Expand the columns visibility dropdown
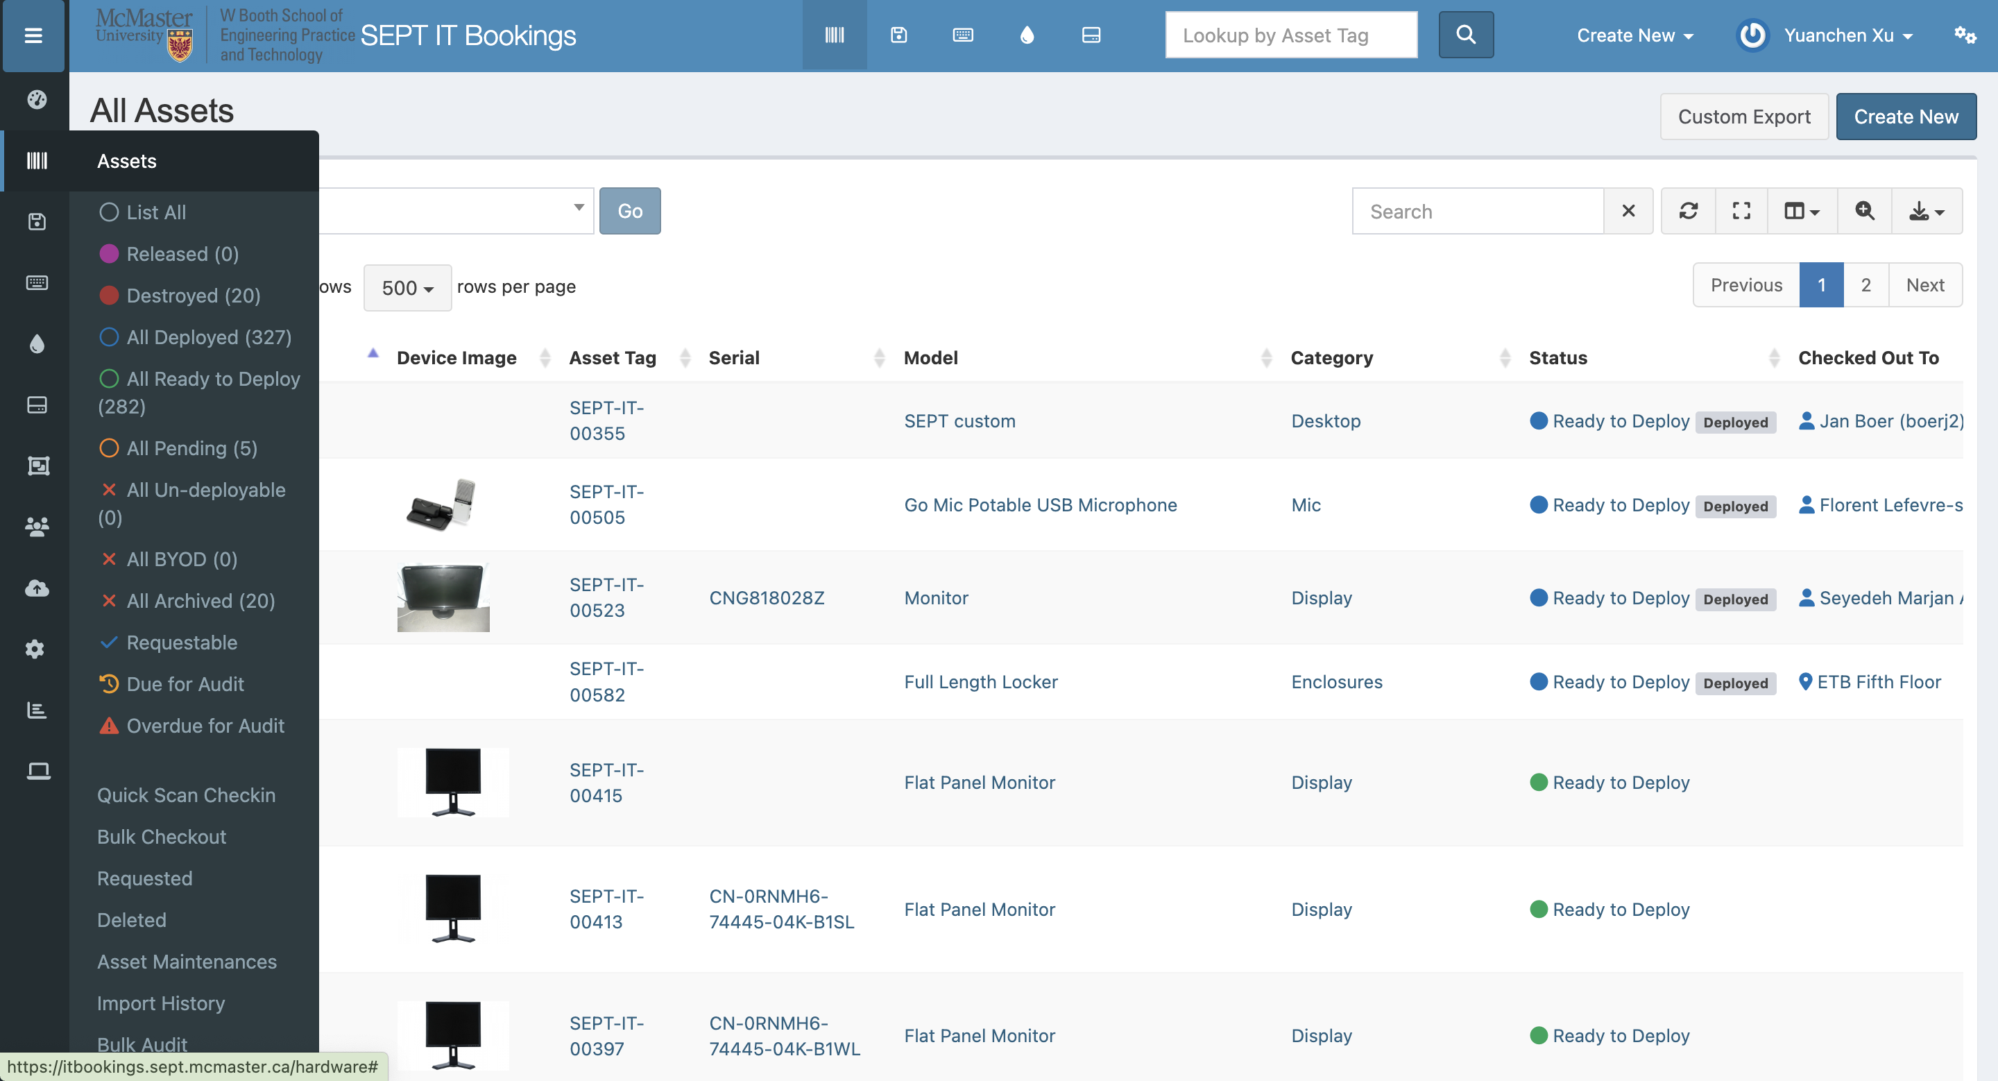1998x1081 pixels. pos(1801,211)
